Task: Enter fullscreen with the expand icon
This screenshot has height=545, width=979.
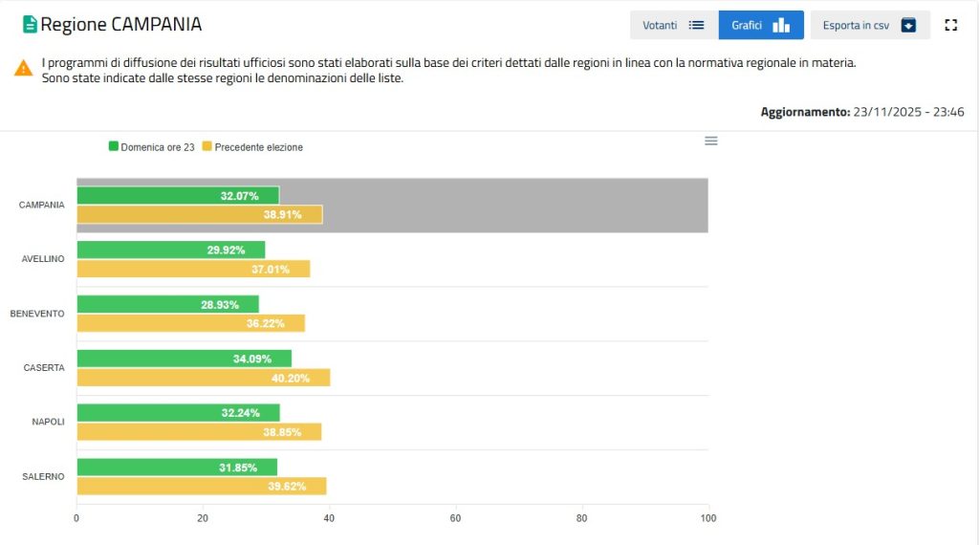Action: 950,25
